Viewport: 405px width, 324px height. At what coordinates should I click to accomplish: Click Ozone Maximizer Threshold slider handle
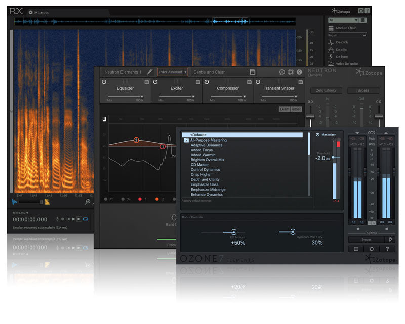[x=334, y=157]
